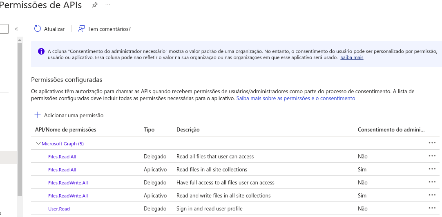Click 'Sim' consent value for Files.ReadWrite.All Aplicativo
The width and height of the screenshot is (442, 217).
click(x=362, y=196)
